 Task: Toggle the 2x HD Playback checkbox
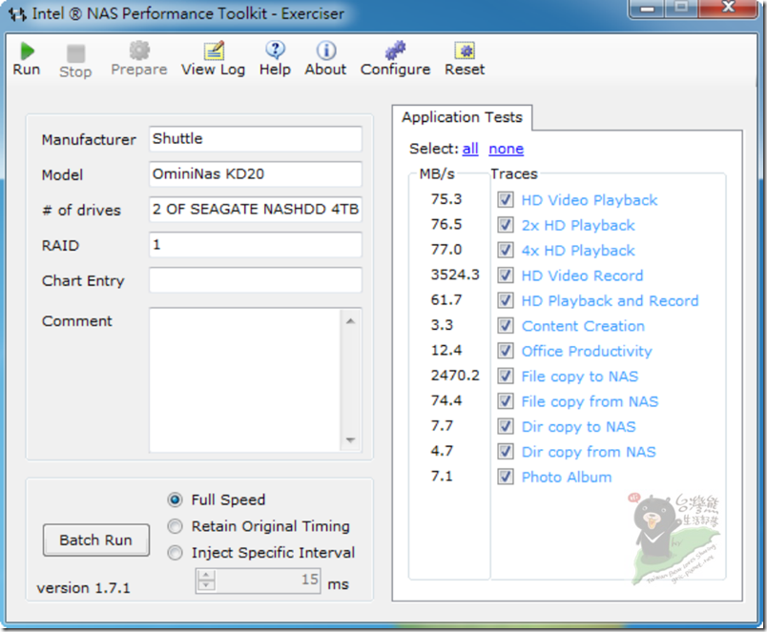click(x=506, y=225)
